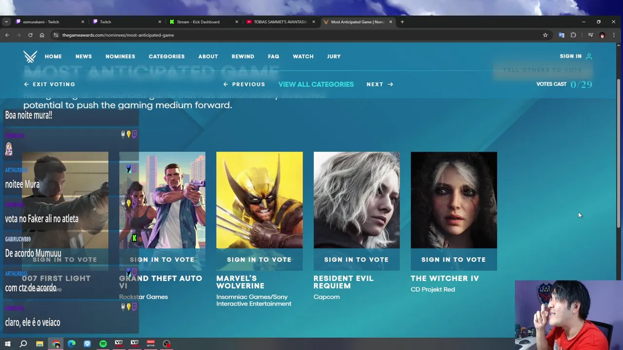Reload the current page
623x350 pixels.
[x=30, y=35]
